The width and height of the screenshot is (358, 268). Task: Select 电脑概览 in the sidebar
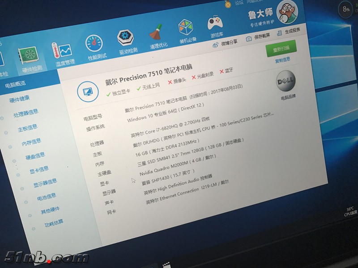click(16, 84)
